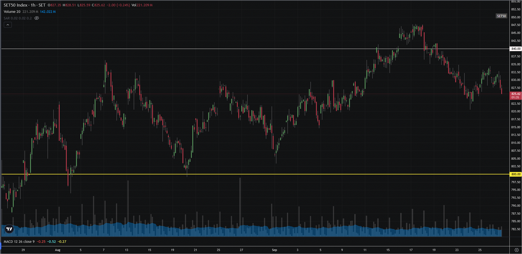Click the 850.00 level on the price scale
The width and height of the screenshot is (522, 254).
click(x=516, y=17)
